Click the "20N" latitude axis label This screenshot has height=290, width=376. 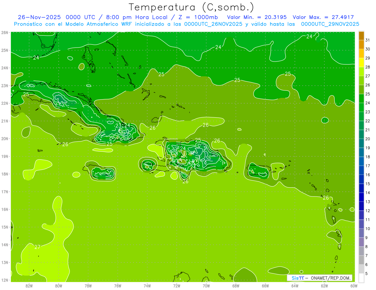point(5,139)
